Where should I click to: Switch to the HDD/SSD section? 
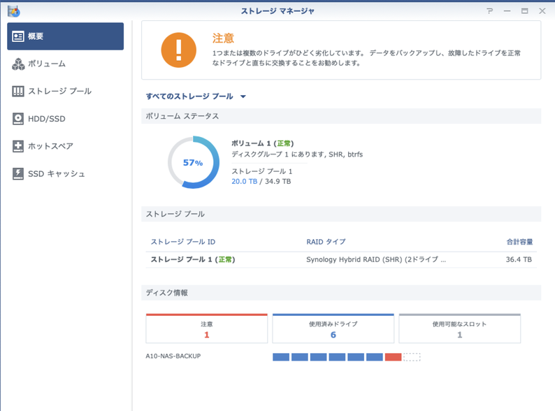tap(46, 119)
